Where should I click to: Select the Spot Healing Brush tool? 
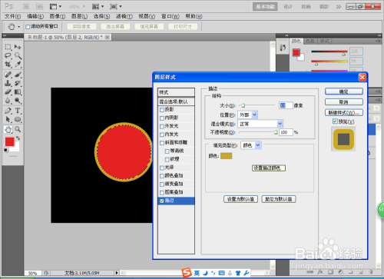pyautogui.click(x=8, y=75)
